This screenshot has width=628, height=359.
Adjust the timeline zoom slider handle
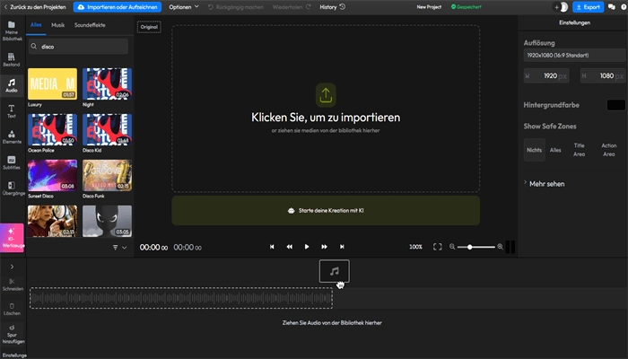(469, 247)
